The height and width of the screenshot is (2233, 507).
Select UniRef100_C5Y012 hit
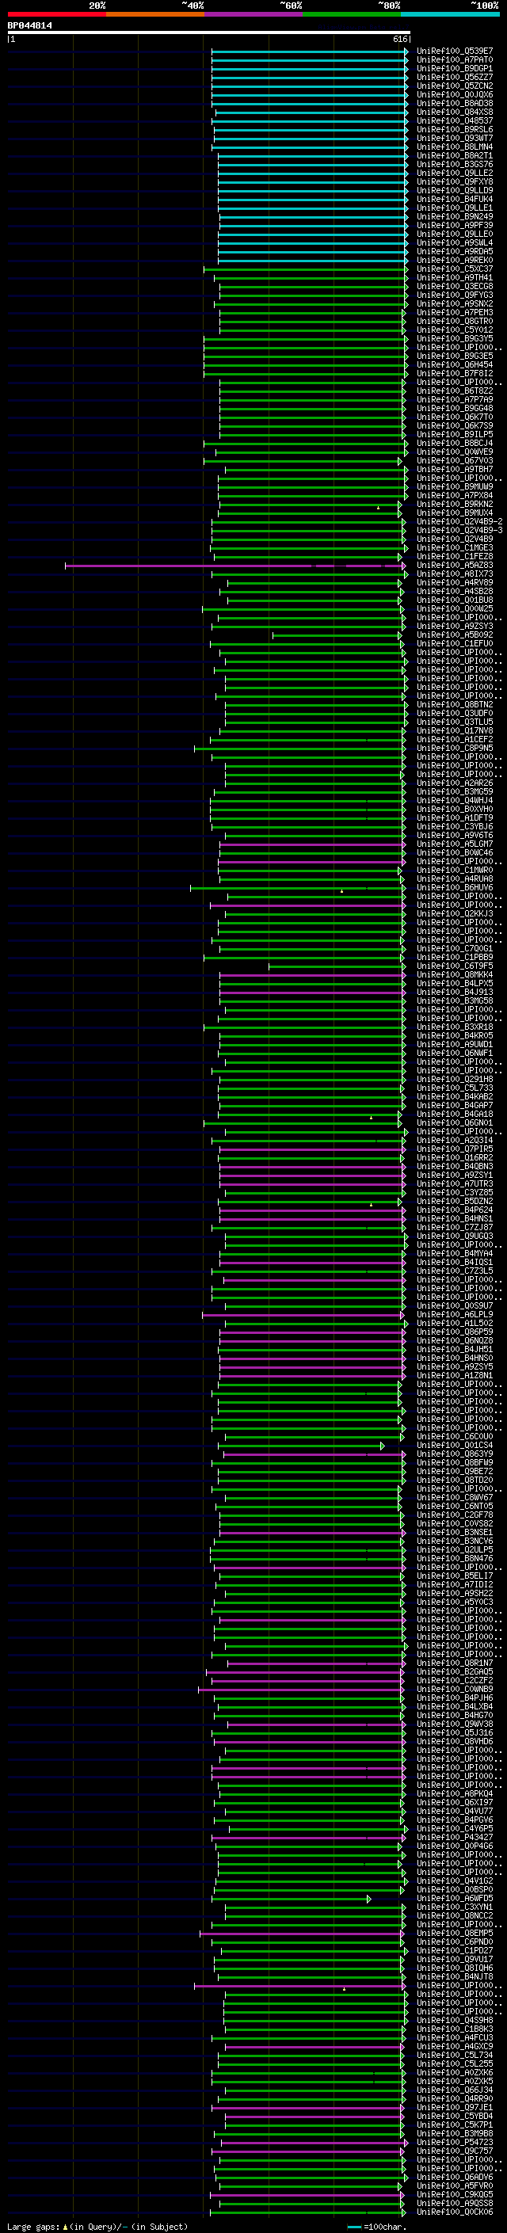(455, 330)
